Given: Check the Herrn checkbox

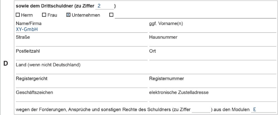Looking at the screenshot, I should coord(18,15).
